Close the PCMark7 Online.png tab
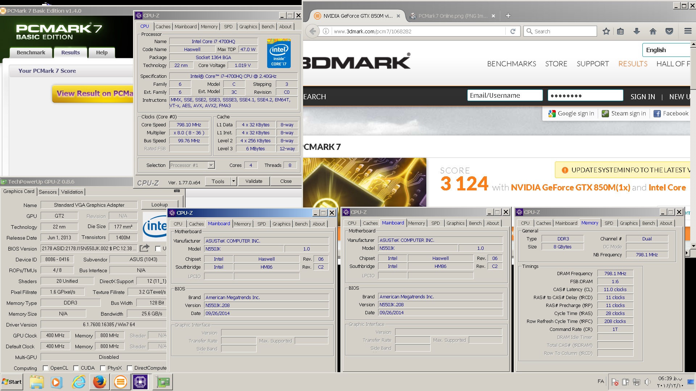The image size is (696, 391). click(x=493, y=16)
